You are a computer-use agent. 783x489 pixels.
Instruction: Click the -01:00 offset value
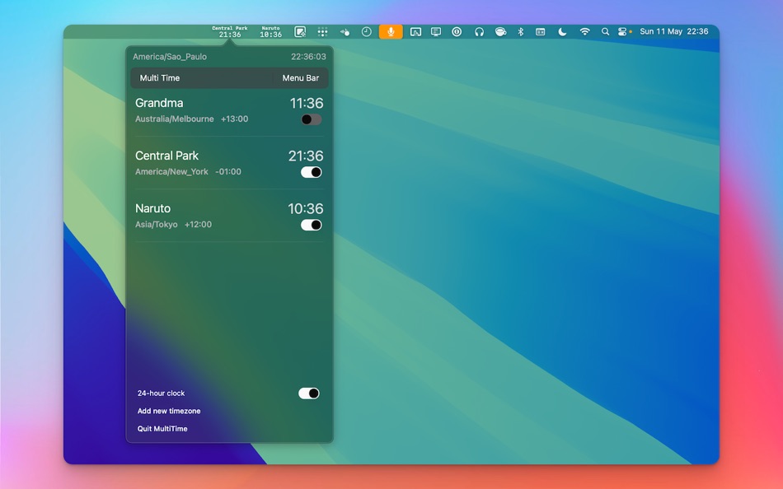click(228, 172)
